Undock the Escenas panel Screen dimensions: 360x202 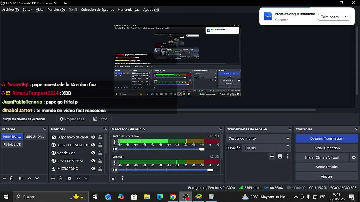point(44,129)
